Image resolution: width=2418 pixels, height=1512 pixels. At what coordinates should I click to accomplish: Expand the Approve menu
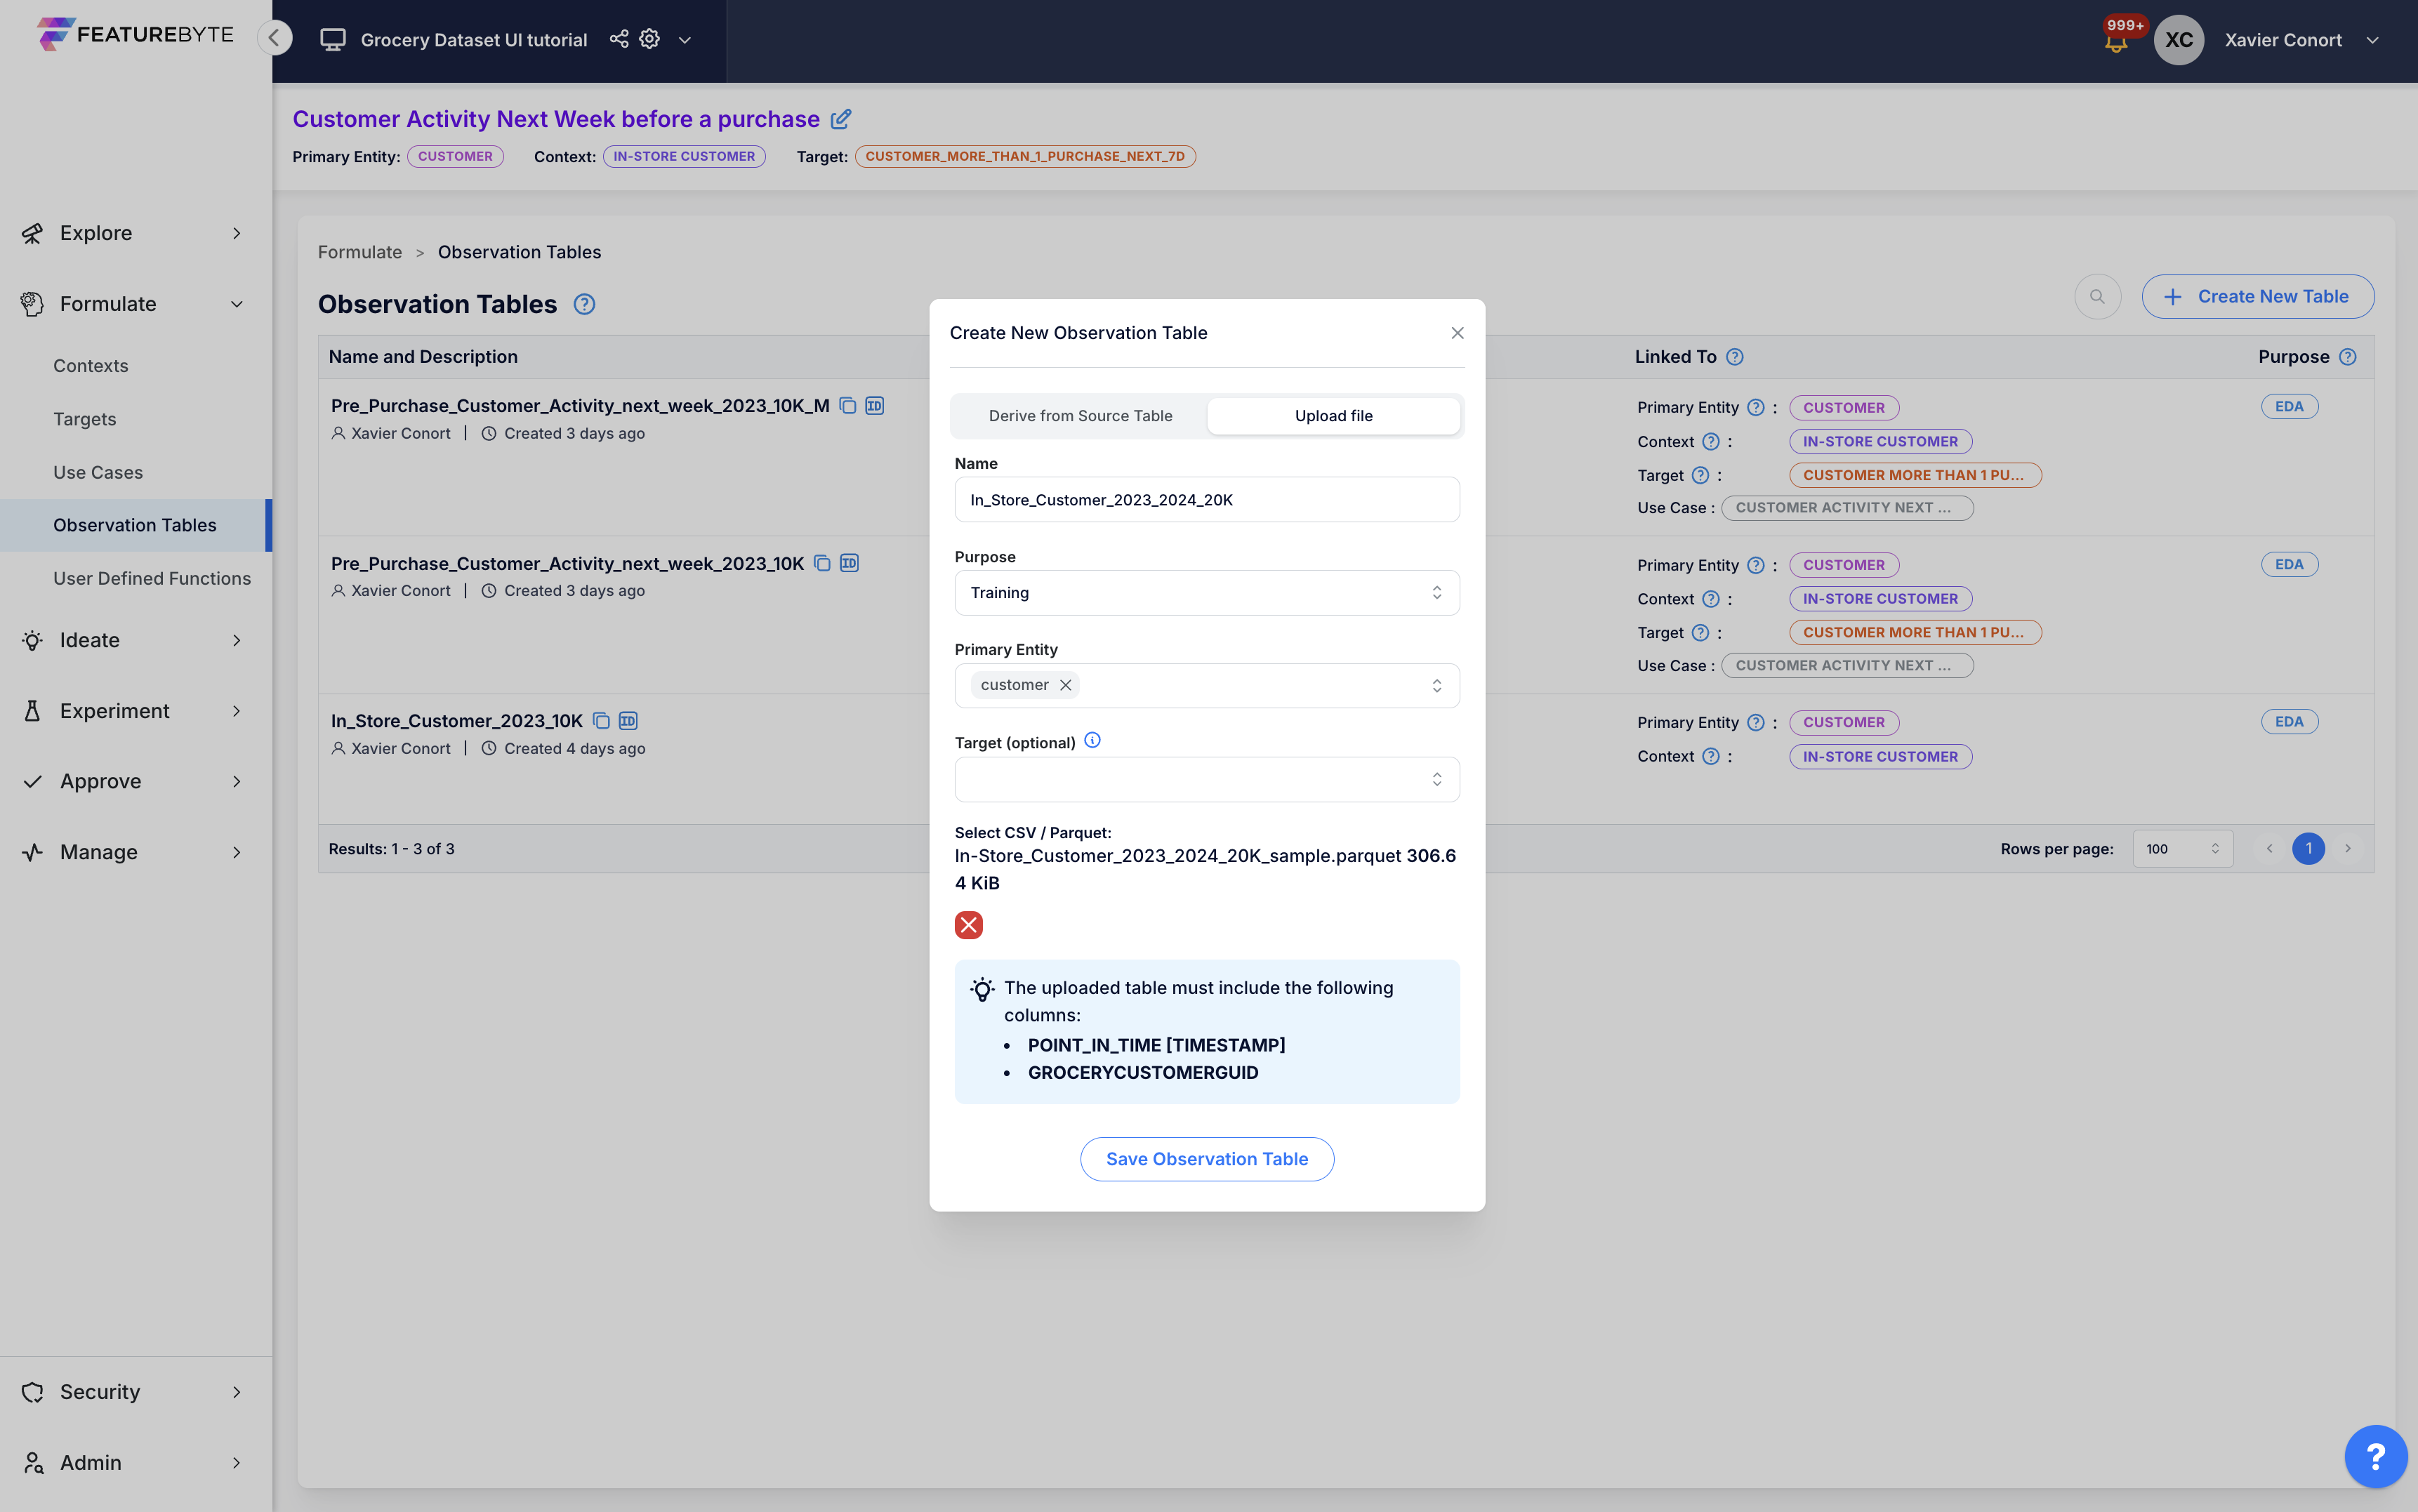tap(135, 781)
